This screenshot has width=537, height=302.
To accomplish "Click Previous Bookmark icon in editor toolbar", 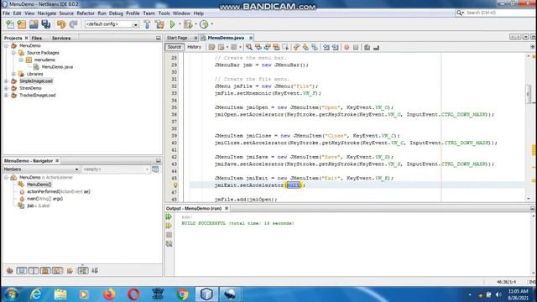I will tap(296, 47).
